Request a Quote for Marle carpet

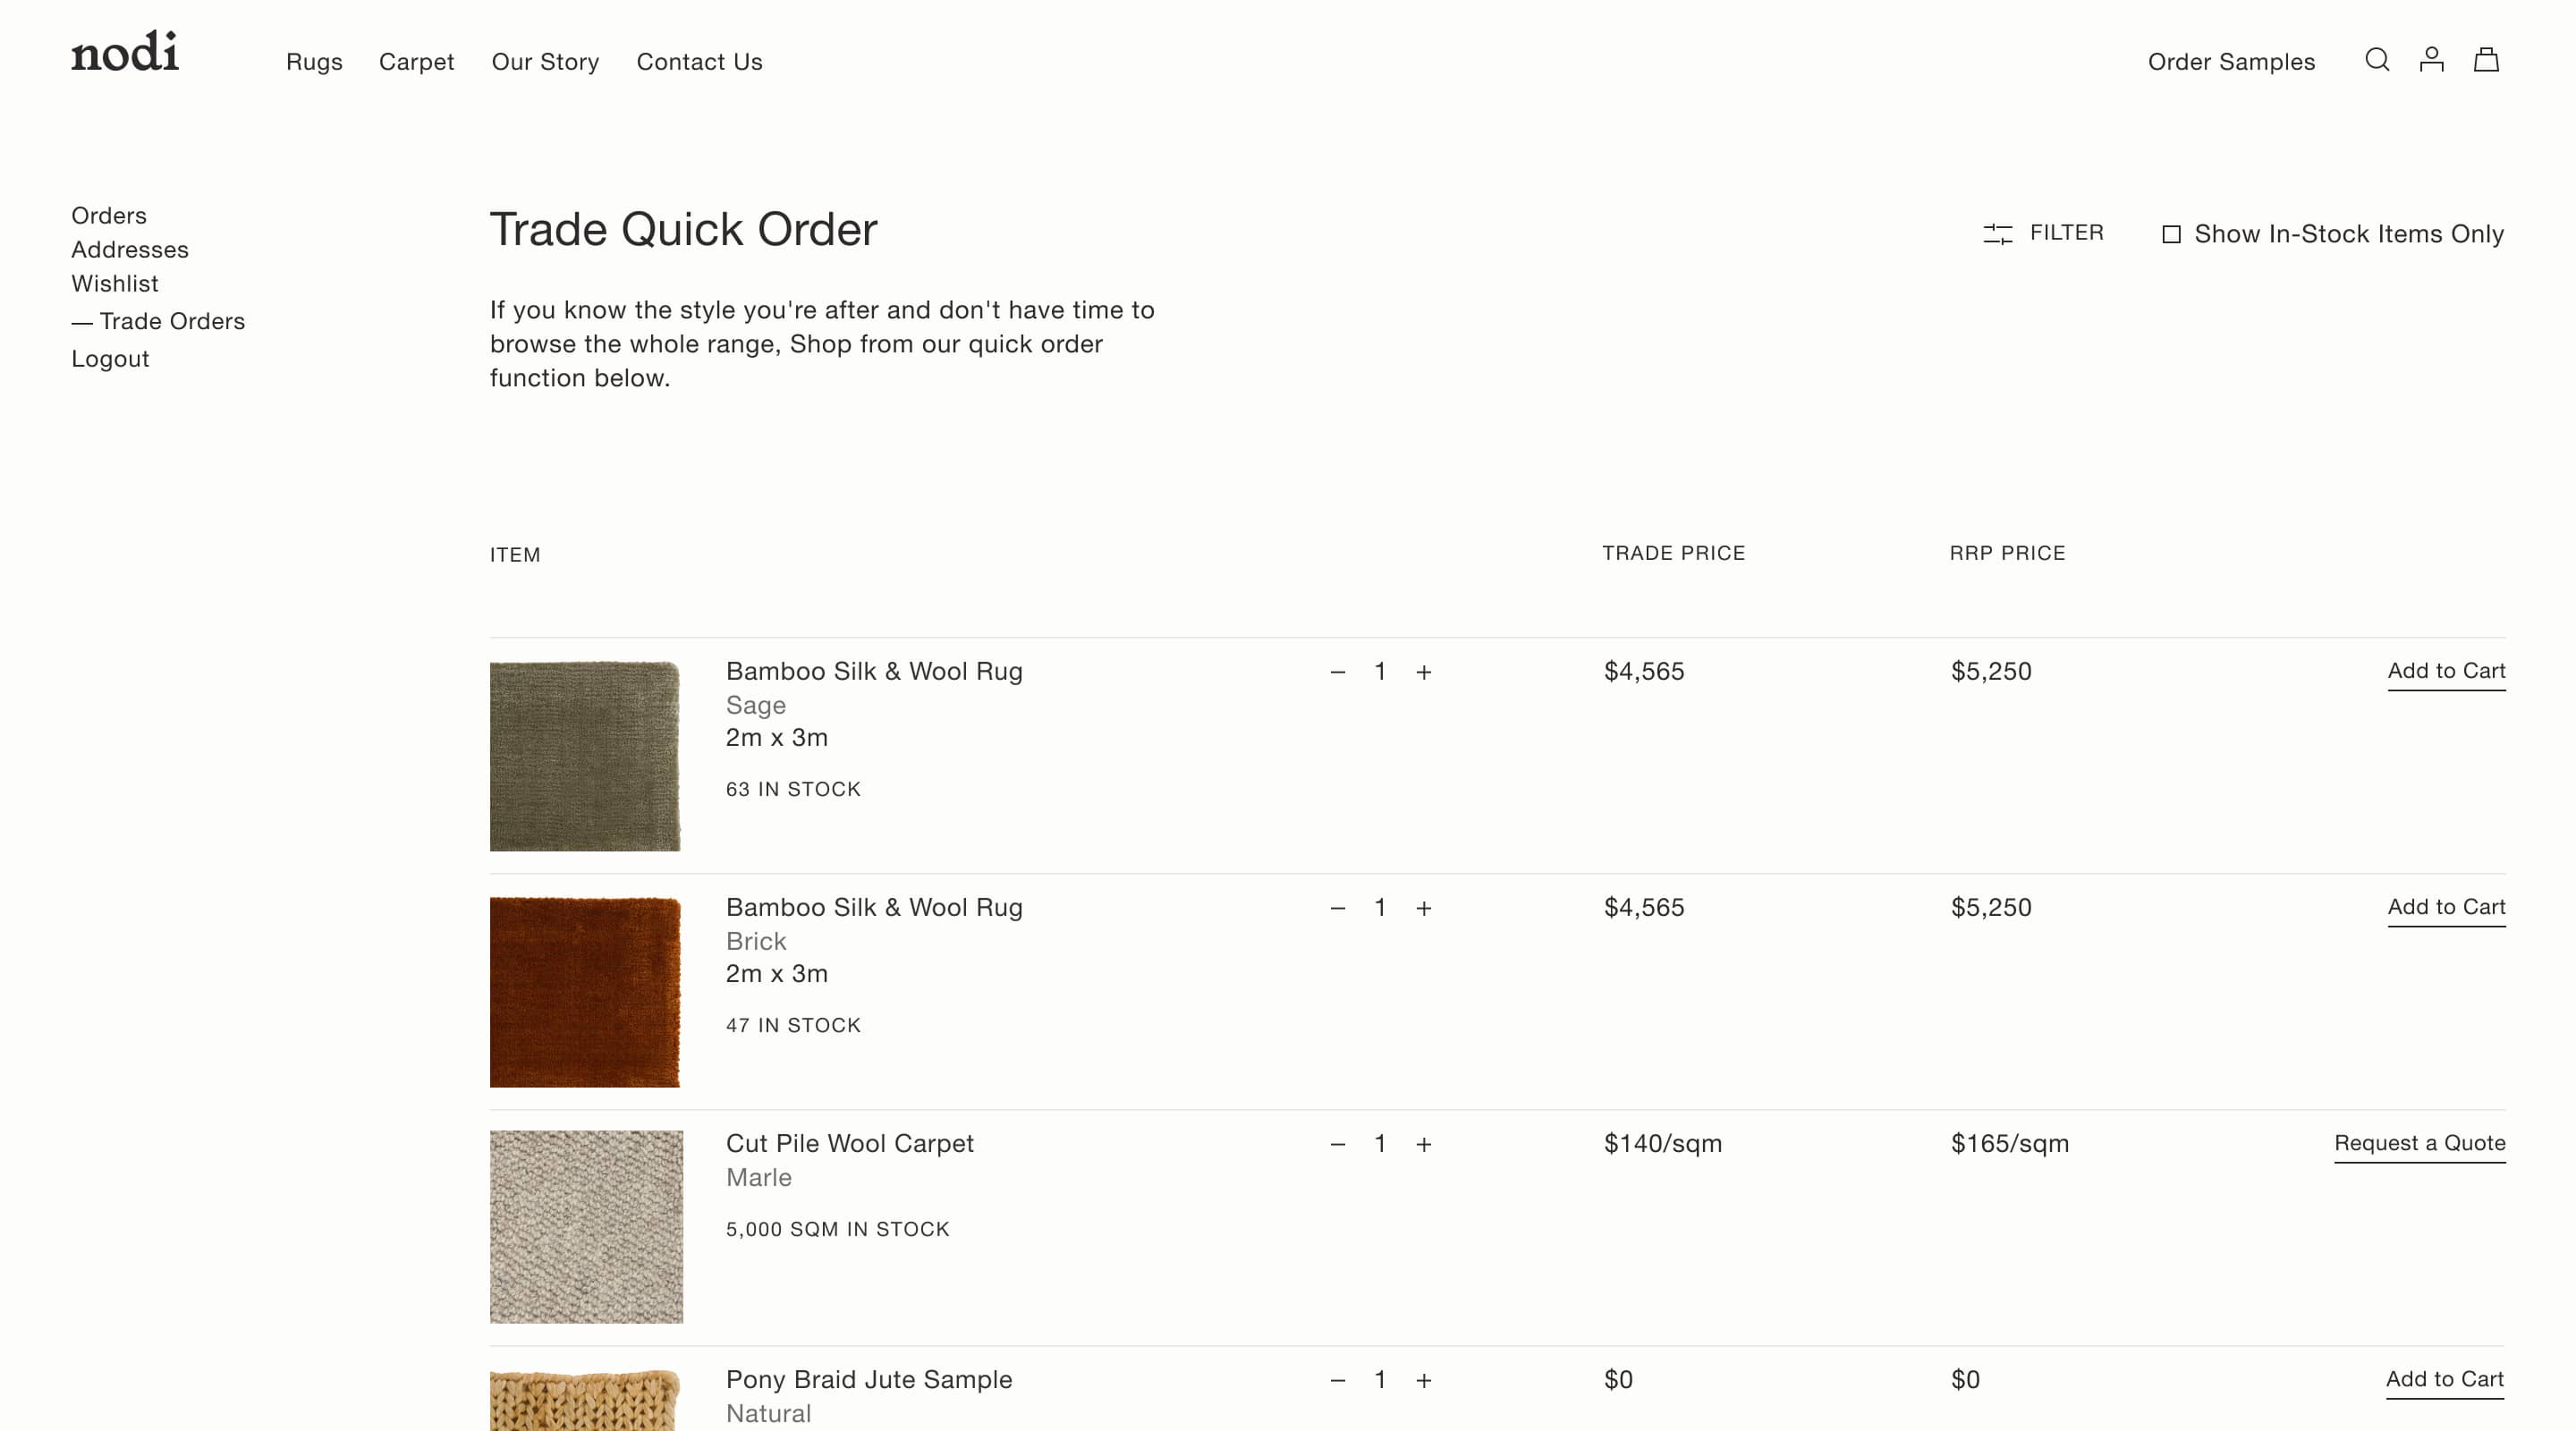point(2419,1143)
